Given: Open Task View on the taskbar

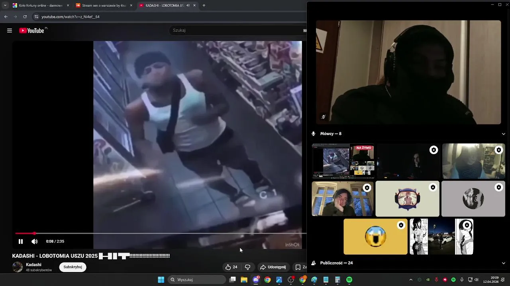Looking at the screenshot, I should click(233, 280).
